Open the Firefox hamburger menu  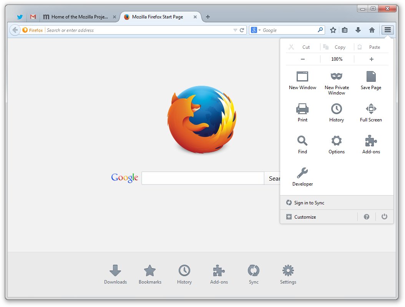point(387,30)
